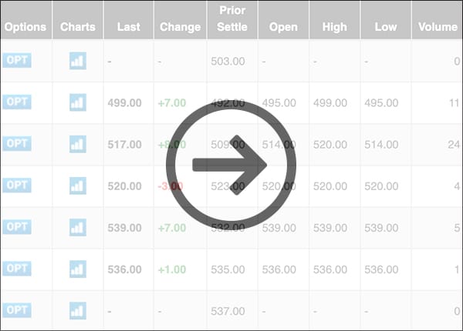463x331 pixels.
Task: Click OPT button in 517.00 last row
Action: coord(17,143)
